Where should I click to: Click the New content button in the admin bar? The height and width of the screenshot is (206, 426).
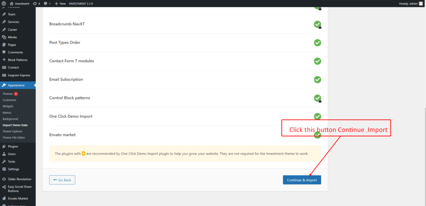60,3
